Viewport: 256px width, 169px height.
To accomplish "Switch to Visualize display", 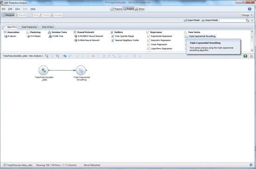I will (56, 15).
